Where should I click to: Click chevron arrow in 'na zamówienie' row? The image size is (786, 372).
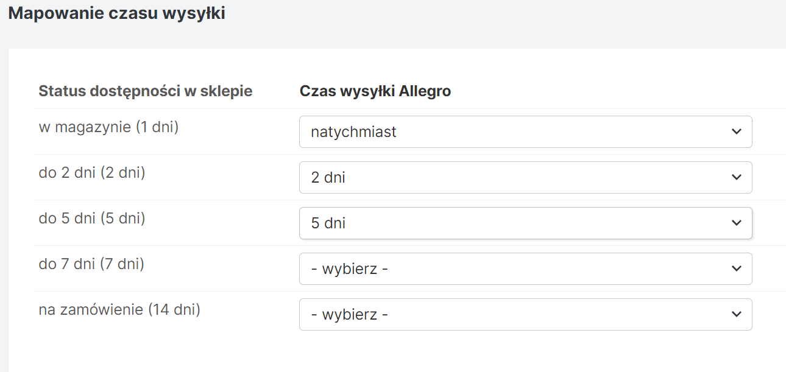pyautogui.click(x=736, y=314)
